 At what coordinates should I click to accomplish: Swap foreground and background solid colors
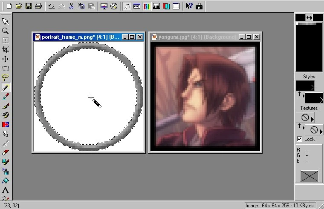tap(309, 18)
